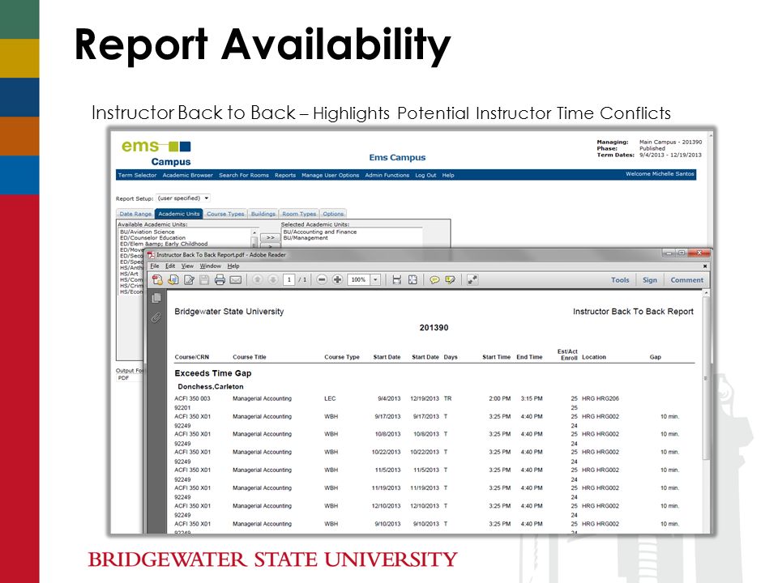The height and width of the screenshot is (583, 778).
Task: Open the Edit menu in Adobe Reader
Action: (170, 266)
